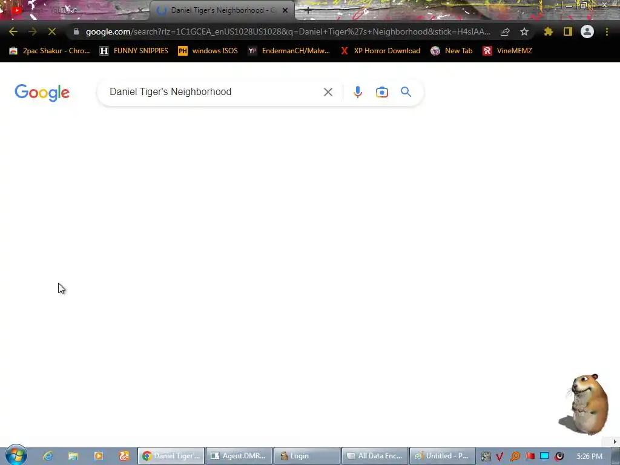This screenshot has height=465, width=620.
Task: Open the orange taskbar app next to Media Player
Action: (124, 456)
